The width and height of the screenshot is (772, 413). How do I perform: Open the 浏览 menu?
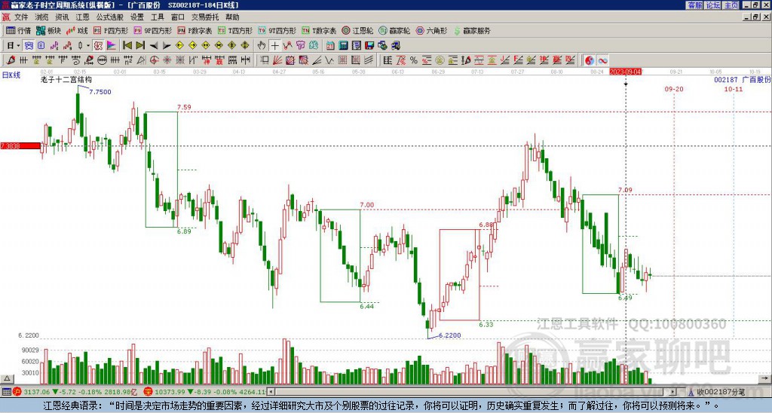(41, 17)
